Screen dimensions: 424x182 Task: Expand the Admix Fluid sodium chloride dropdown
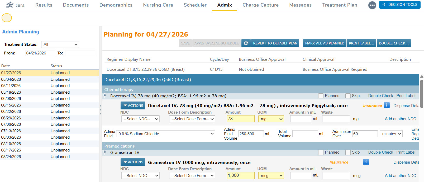pos(166,134)
